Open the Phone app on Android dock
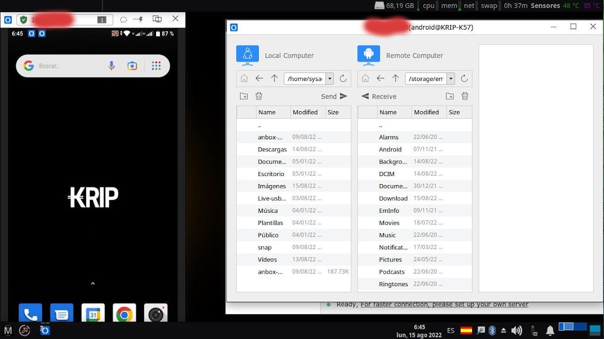The height and width of the screenshot is (339, 604). [30, 313]
